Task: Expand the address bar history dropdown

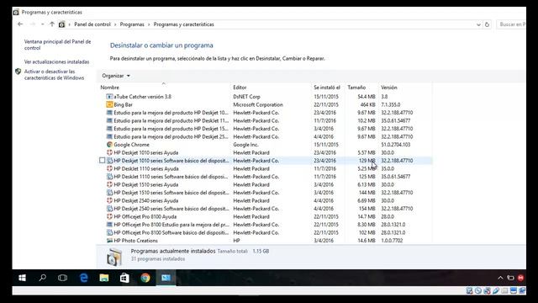Action: pyautogui.click(x=478, y=24)
